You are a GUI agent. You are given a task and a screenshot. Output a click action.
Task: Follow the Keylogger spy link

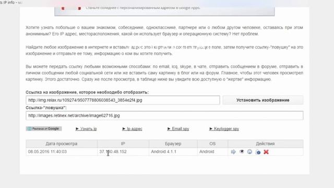point(224,129)
